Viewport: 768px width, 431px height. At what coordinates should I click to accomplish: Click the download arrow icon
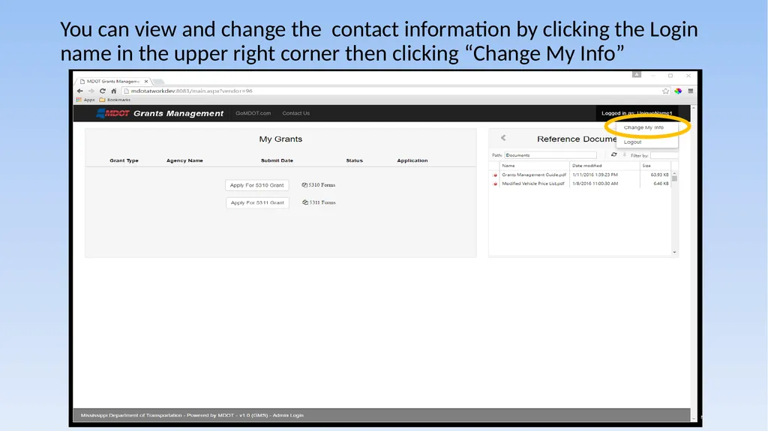pos(625,154)
